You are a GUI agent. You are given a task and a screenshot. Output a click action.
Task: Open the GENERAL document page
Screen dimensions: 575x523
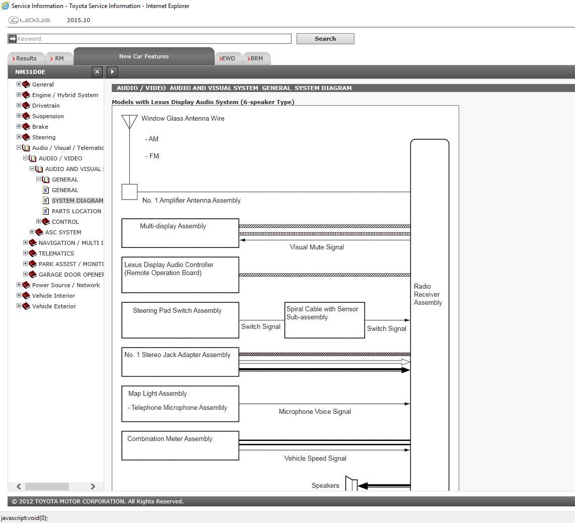click(x=65, y=190)
